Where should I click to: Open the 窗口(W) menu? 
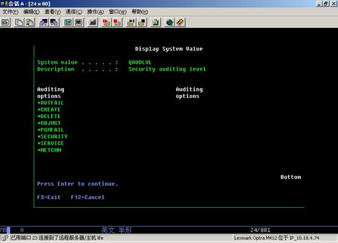pyautogui.click(x=118, y=12)
